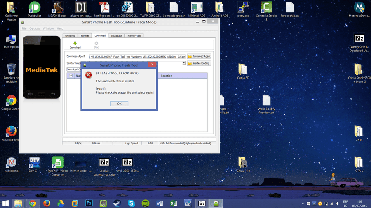This screenshot has height=208, width=371.
Task: Close the Smart Phone Flash Tool error dialog
Action: pyautogui.click(x=153, y=64)
